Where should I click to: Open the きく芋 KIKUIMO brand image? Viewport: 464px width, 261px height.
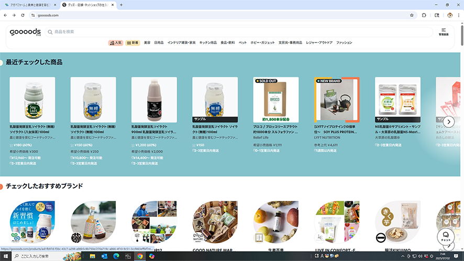(397, 222)
